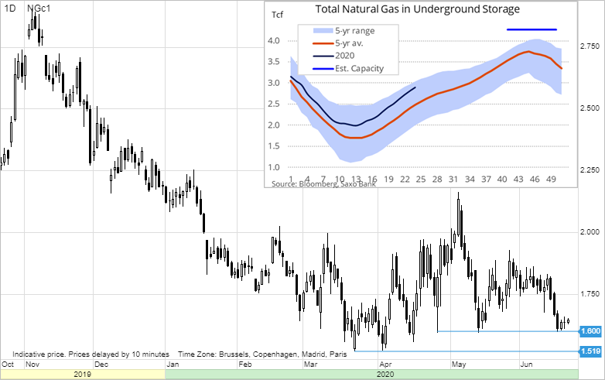This screenshot has height=380, width=605.
Task: Click the Jun month label
Action: pos(527,365)
